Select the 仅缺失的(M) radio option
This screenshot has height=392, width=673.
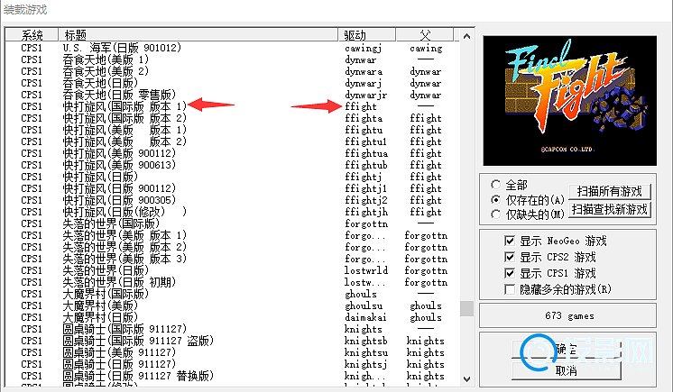click(495, 214)
